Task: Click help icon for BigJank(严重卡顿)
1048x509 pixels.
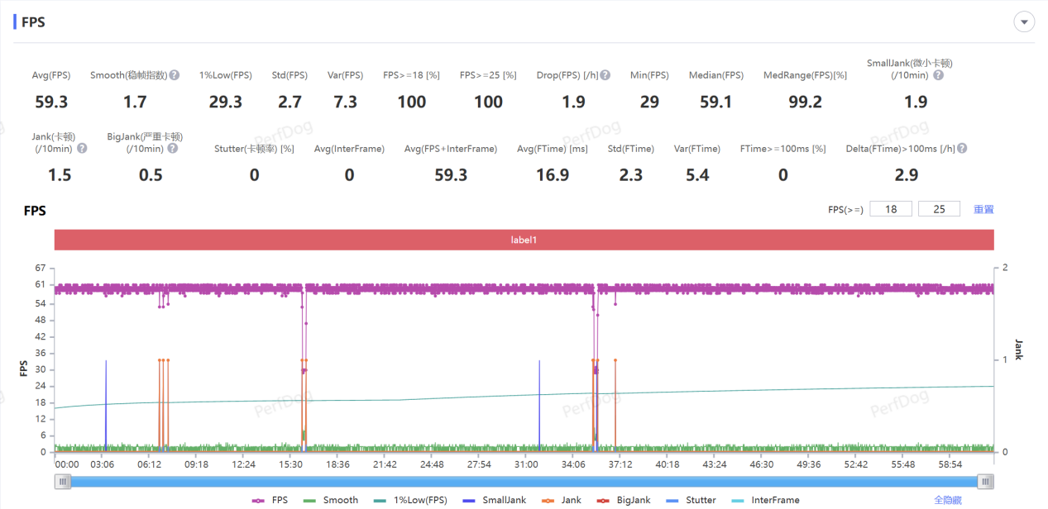Action: coord(172,149)
